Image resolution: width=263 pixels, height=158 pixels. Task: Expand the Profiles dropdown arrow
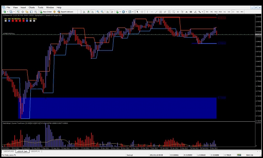tap(14, 12)
